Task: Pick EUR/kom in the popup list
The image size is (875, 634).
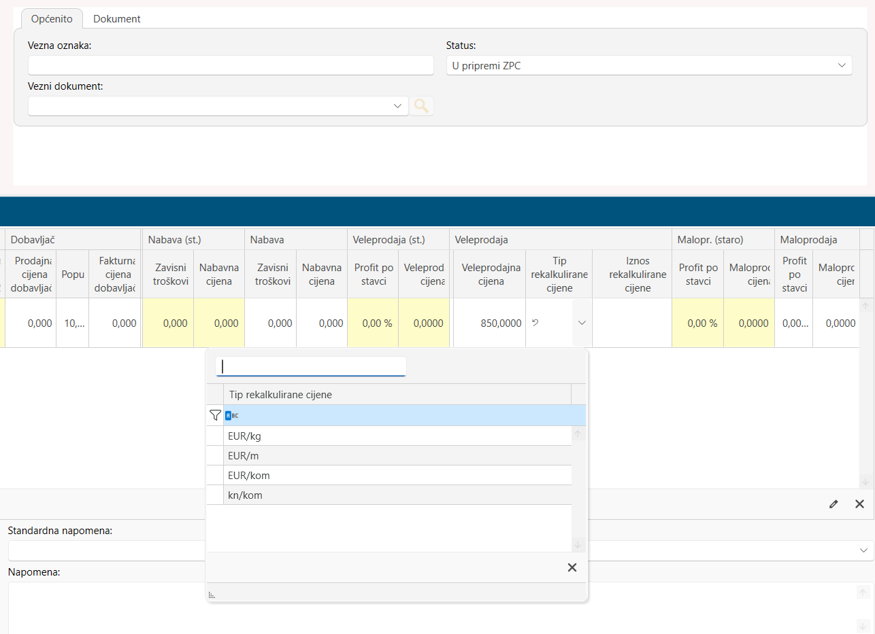Action: [397, 475]
